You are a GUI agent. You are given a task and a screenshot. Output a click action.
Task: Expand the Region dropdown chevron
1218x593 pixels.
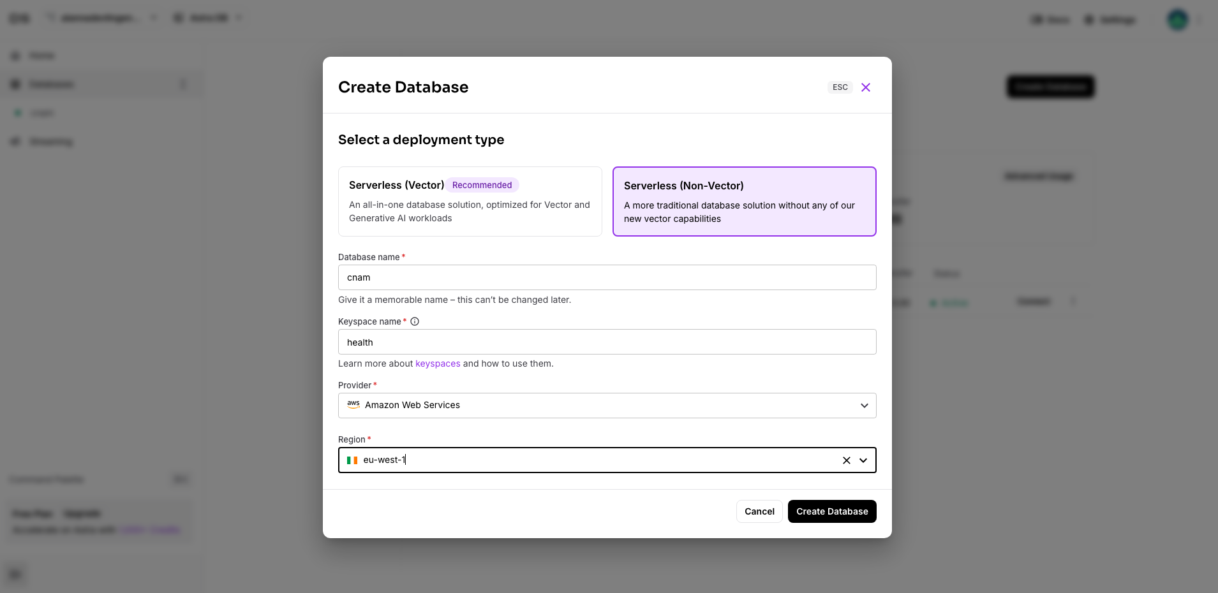pyautogui.click(x=863, y=460)
